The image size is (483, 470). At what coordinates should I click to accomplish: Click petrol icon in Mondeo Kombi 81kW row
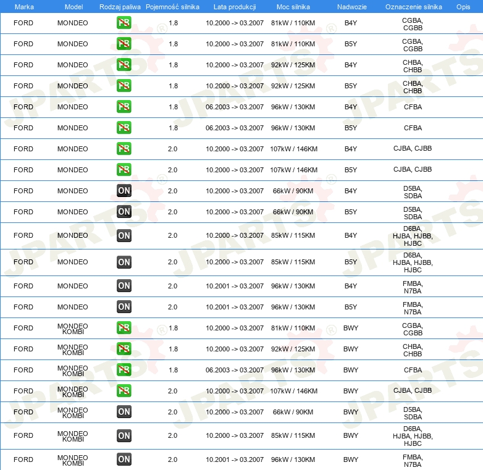point(124,328)
